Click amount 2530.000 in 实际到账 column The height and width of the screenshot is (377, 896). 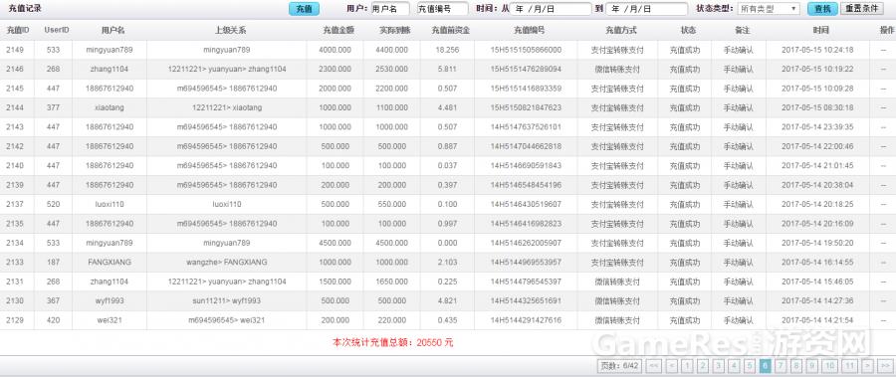tap(391, 69)
